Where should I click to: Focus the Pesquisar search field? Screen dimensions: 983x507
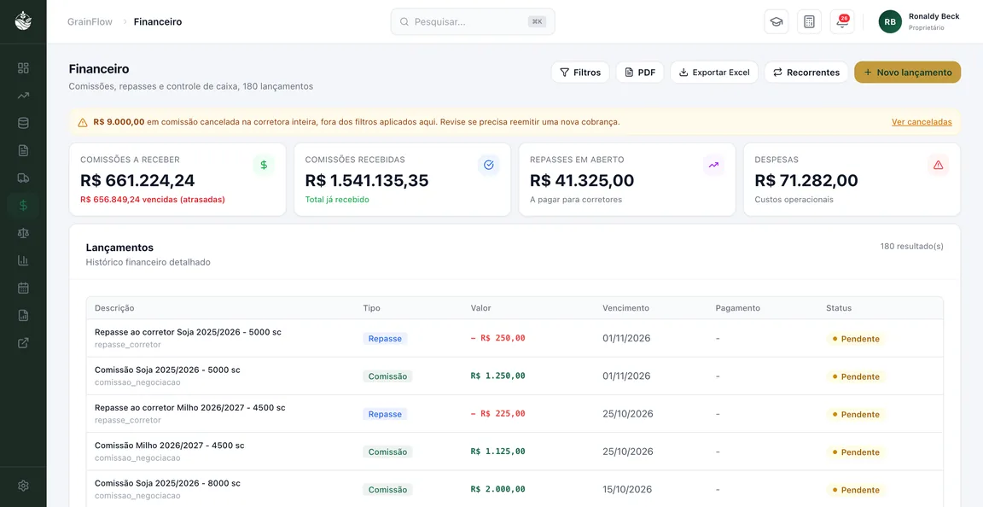coord(473,22)
